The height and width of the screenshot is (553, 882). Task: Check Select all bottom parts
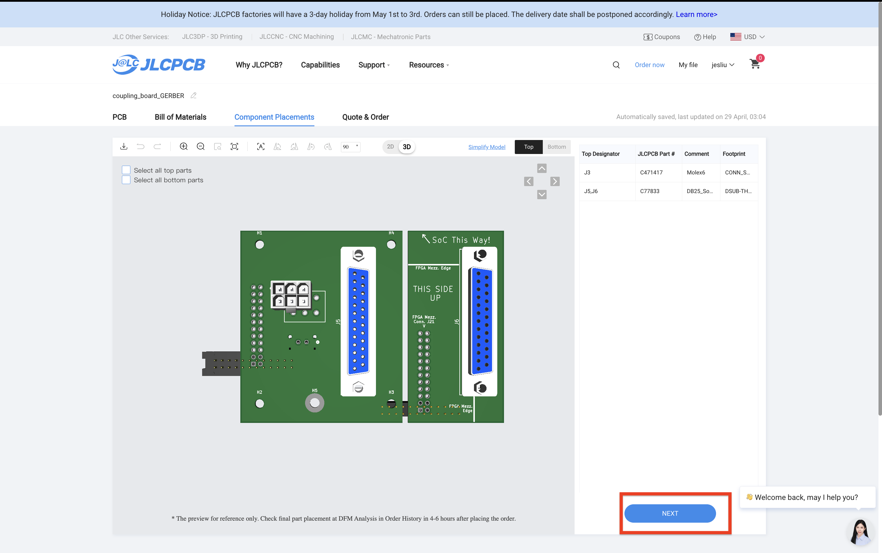click(x=126, y=180)
